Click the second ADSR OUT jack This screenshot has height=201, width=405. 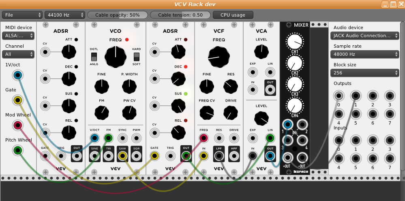coord(186,156)
